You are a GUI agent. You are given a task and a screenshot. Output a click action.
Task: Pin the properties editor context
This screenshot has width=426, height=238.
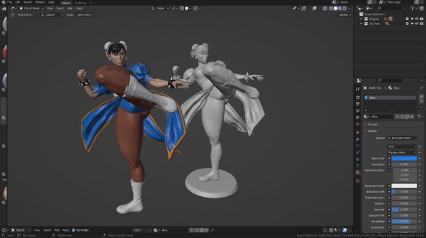(x=422, y=88)
